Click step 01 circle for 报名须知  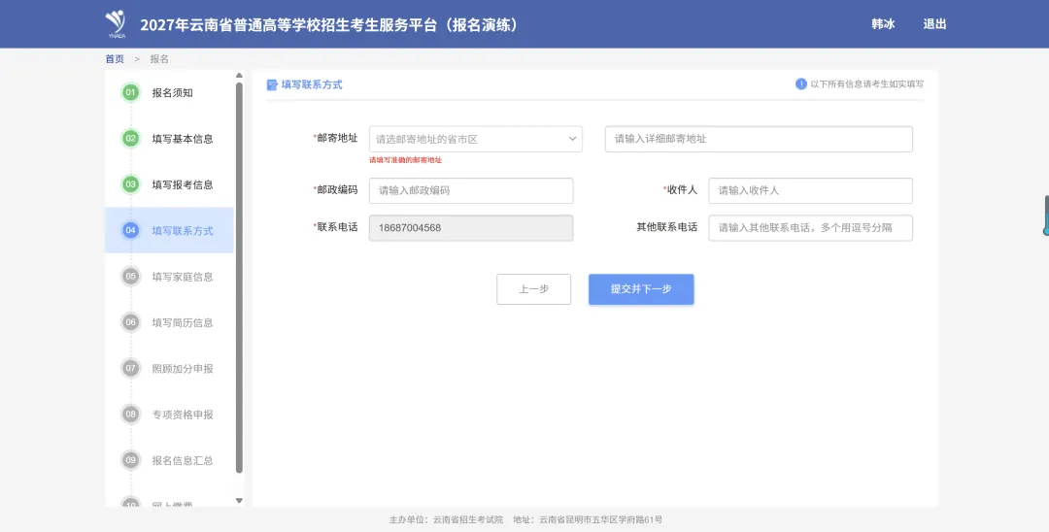130,92
